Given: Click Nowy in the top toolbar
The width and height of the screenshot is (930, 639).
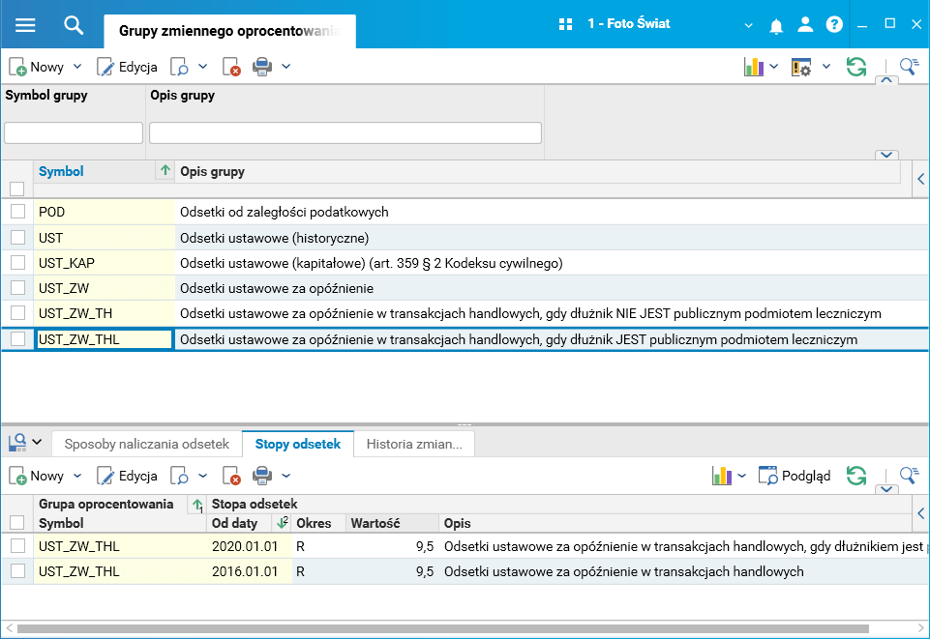Looking at the screenshot, I should click(37, 67).
